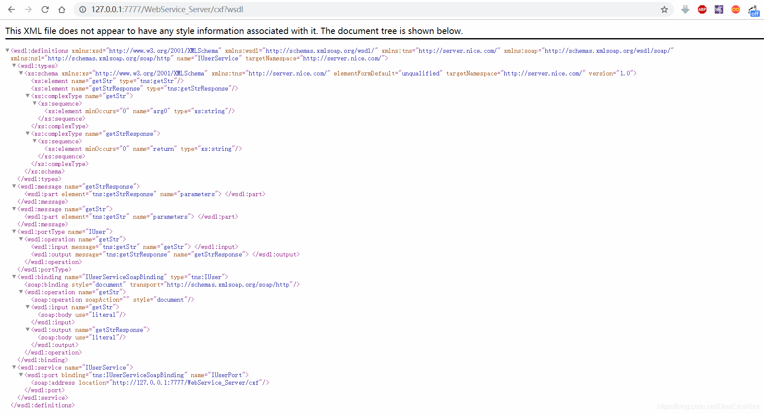Image resolution: width=764 pixels, height=414 pixels.
Task: Collapse wsdl:service IUserService node
Action: click(x=14, y=367)
